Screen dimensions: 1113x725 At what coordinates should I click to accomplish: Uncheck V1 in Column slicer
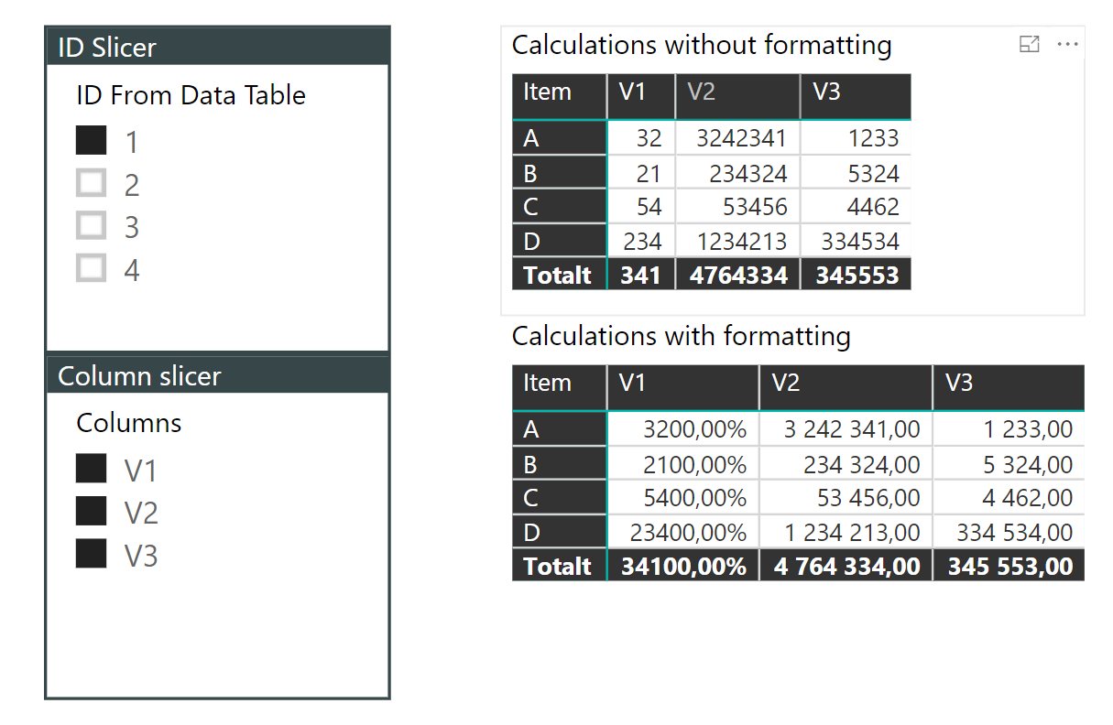tap(92, 469)
